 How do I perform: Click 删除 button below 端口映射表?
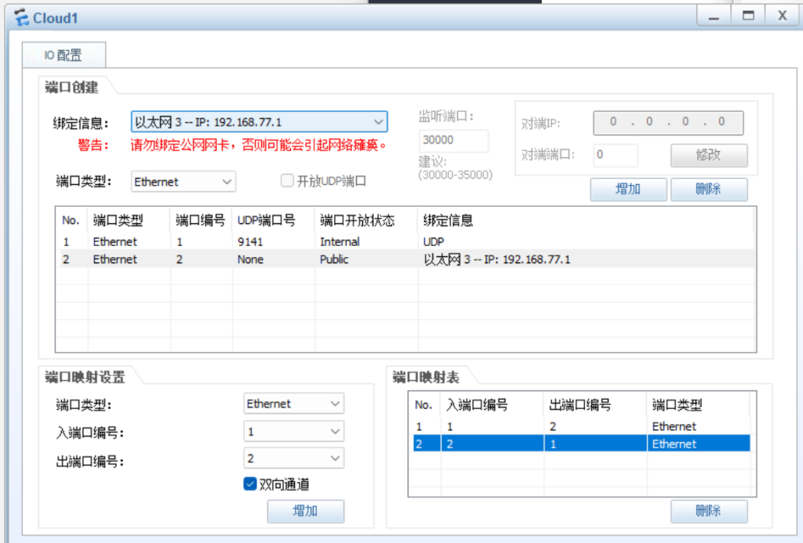708,512
